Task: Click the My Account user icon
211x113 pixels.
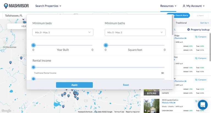Action: pyautogui.click(x=184, y=6)
